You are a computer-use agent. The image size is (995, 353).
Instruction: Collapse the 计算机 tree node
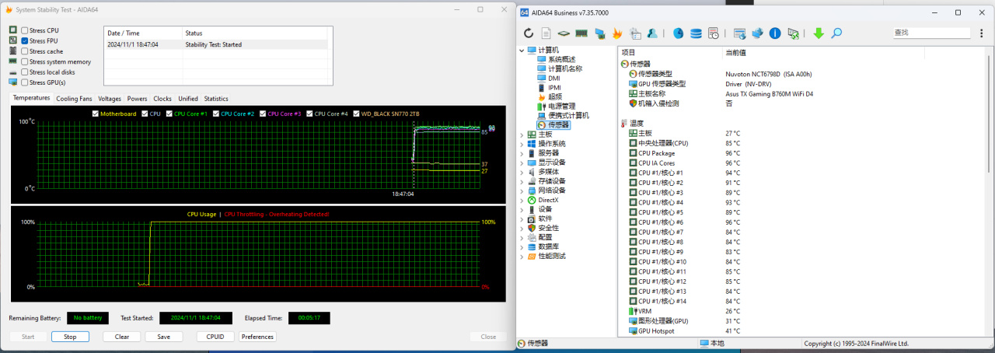(522, 50)
